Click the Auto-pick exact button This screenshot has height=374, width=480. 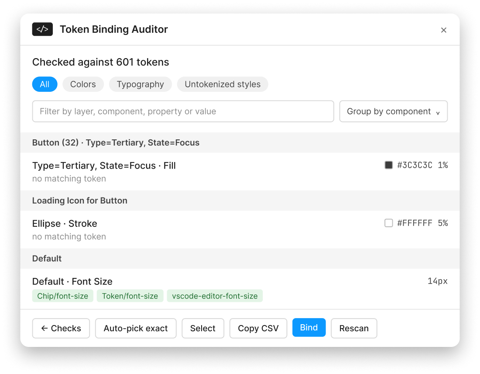[x=136, y=328]
